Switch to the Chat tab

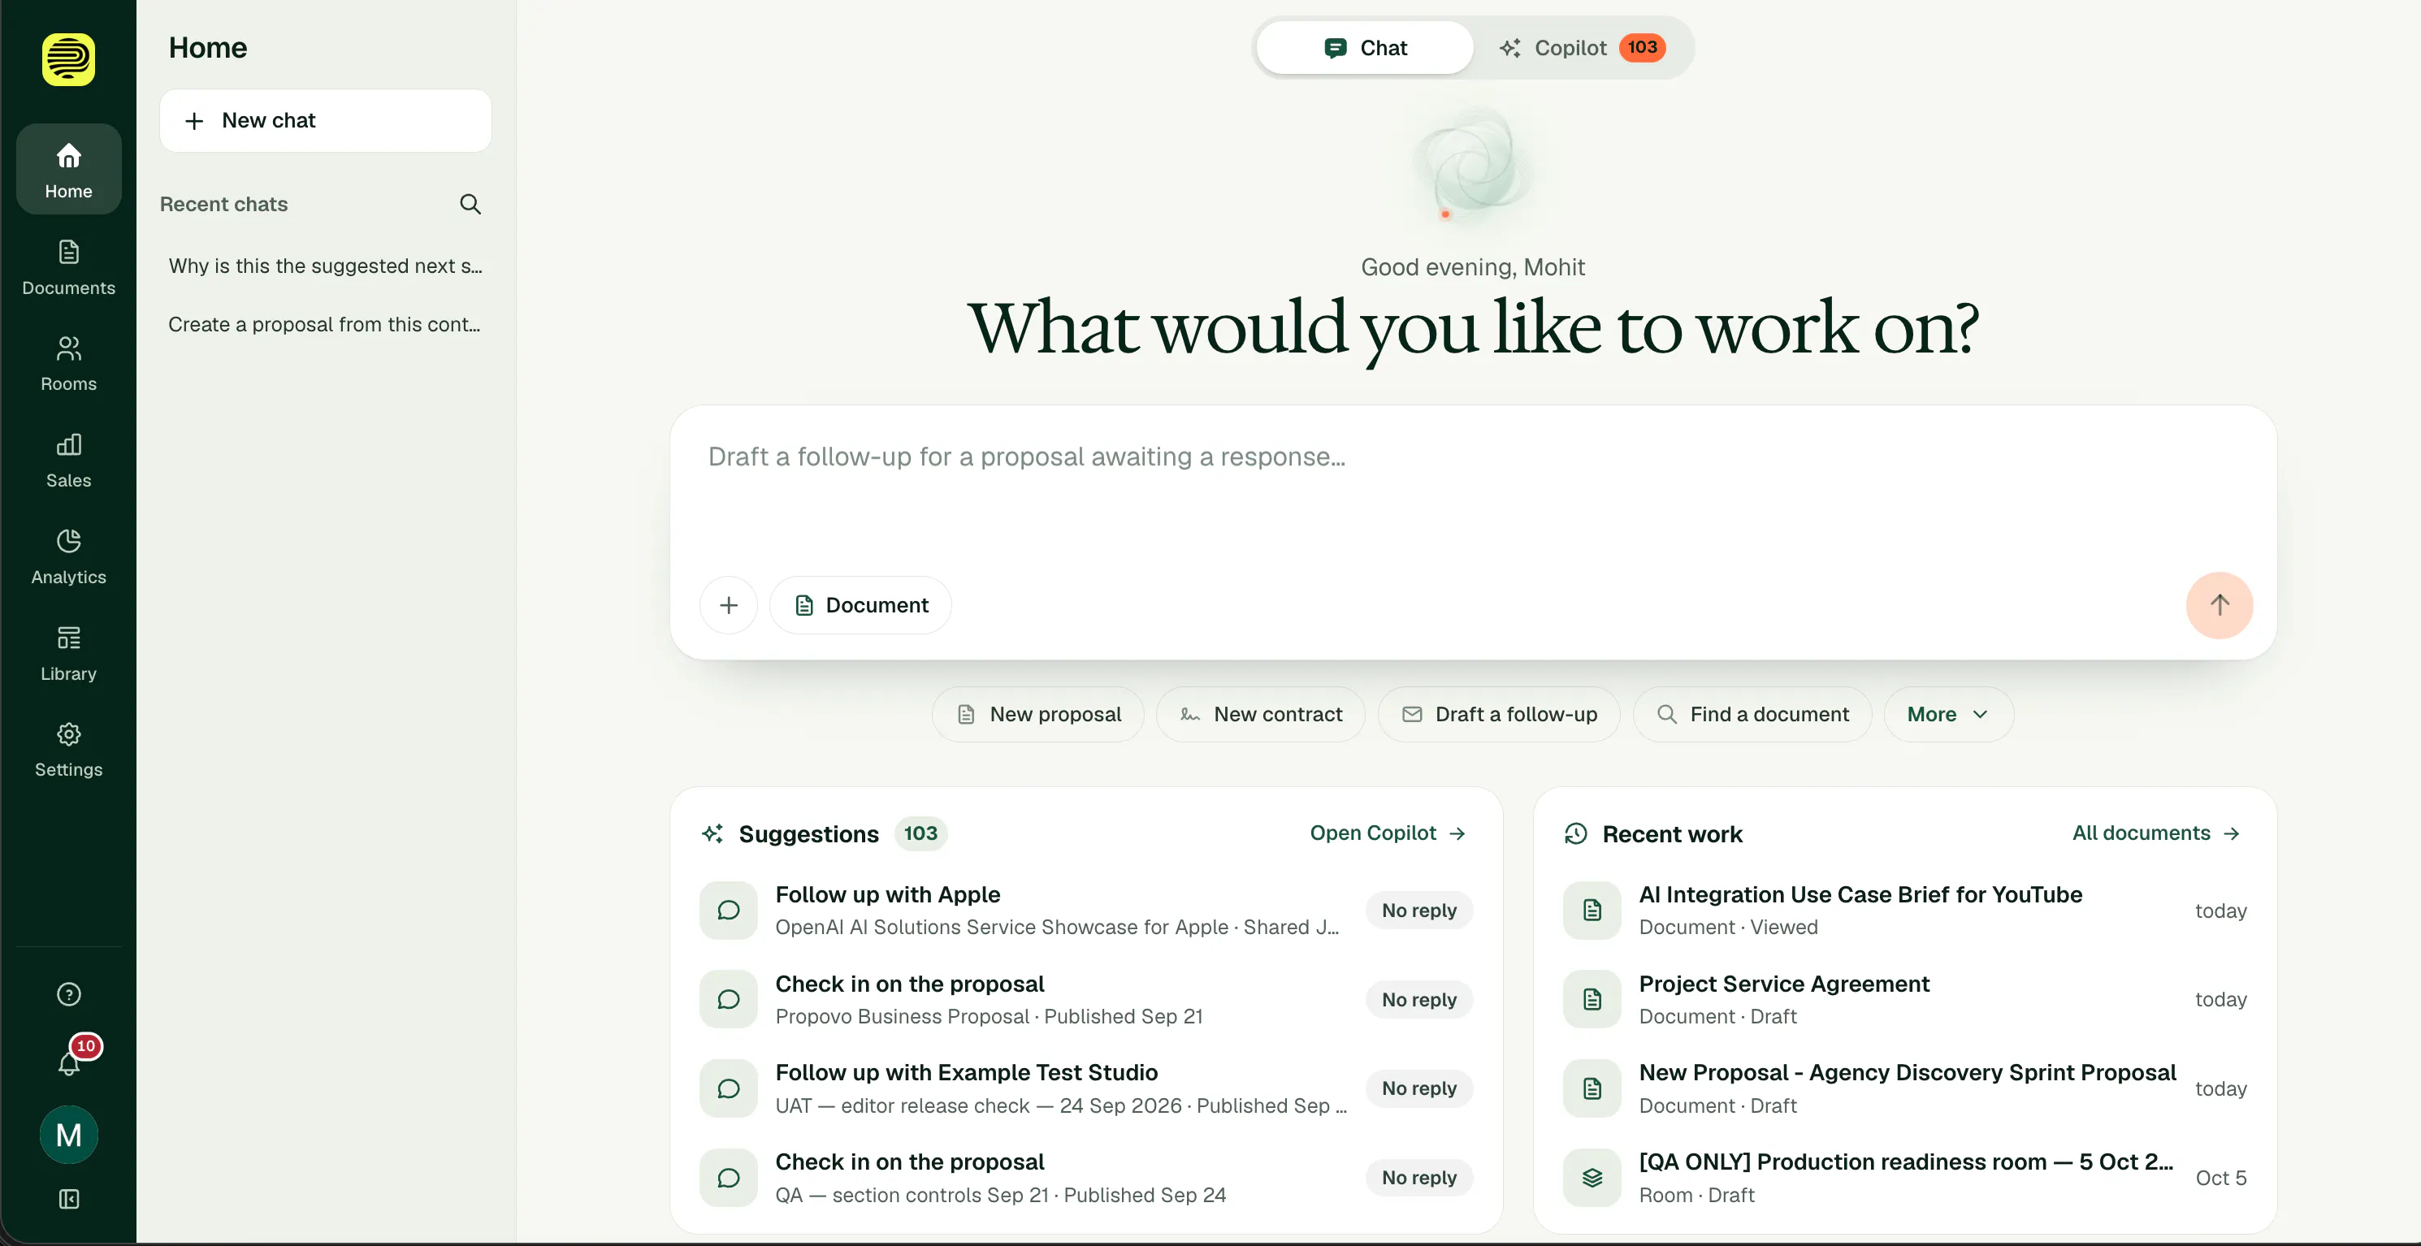[1365, 48]
